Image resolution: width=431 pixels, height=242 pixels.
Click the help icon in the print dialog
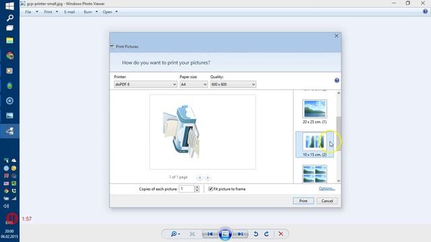pos(337,81)
